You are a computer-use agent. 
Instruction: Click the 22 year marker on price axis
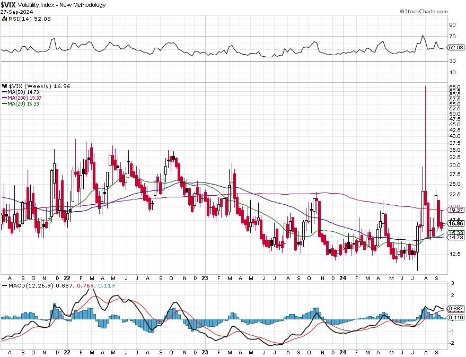67,278
